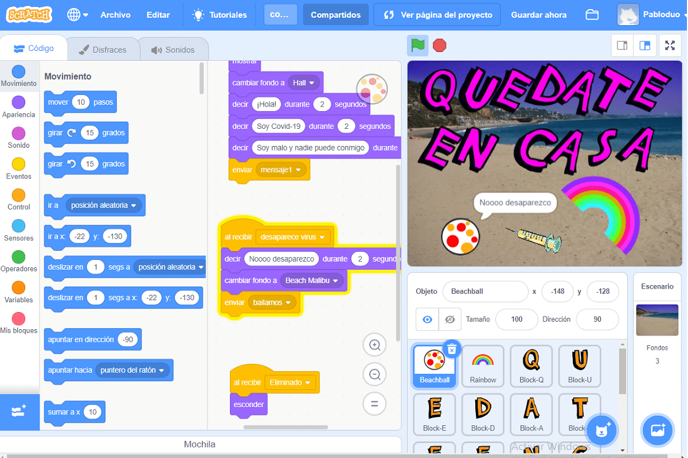Click the Scratch logo
The height and width of the screenshot is (458, 688).
click(29, 15)
